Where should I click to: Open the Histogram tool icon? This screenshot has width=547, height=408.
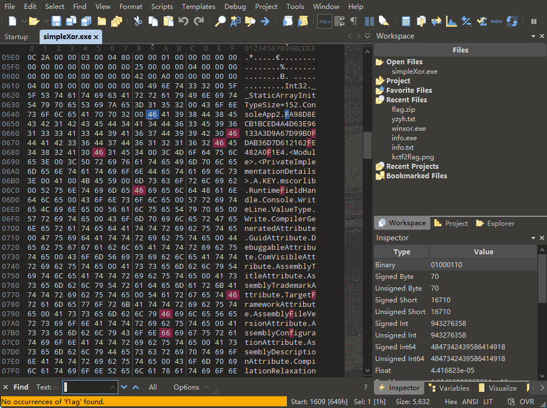(x=451, y=22)
